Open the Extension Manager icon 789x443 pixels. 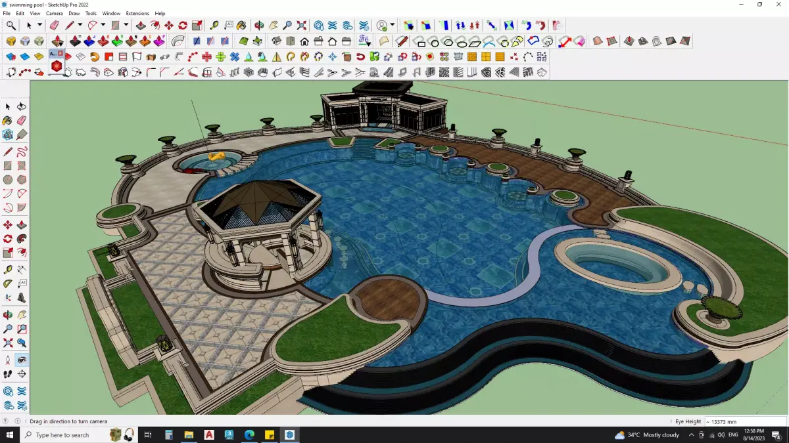tap(363, 26)
